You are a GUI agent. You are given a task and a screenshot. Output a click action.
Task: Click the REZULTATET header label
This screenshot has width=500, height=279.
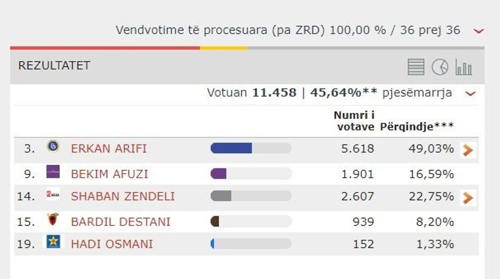click(x=54, y=66)
